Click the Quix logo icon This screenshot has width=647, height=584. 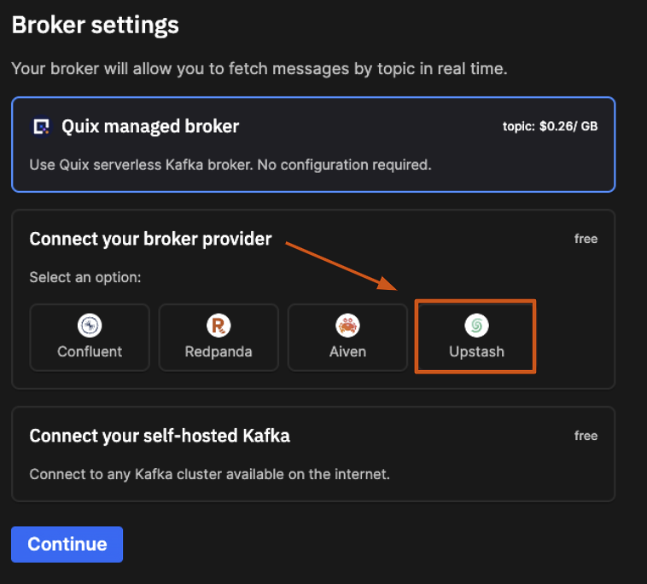point(41,127)
